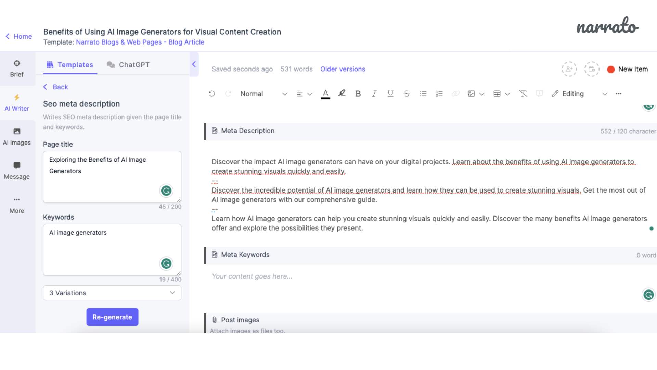
Task: Open the 3 Variations dropdown
Action: 112,293
